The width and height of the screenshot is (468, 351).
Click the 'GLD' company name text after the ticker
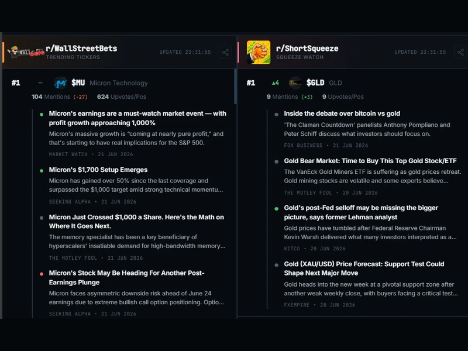[x=335, y=83]
